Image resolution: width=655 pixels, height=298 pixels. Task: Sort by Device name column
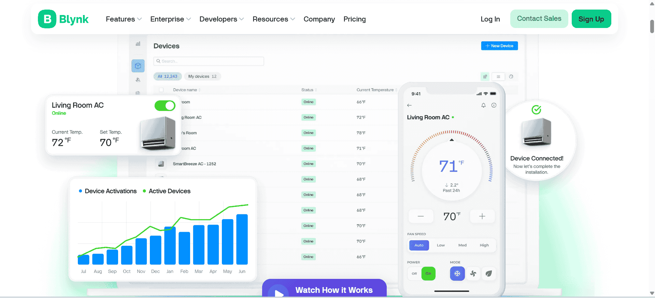pos(187,90)
